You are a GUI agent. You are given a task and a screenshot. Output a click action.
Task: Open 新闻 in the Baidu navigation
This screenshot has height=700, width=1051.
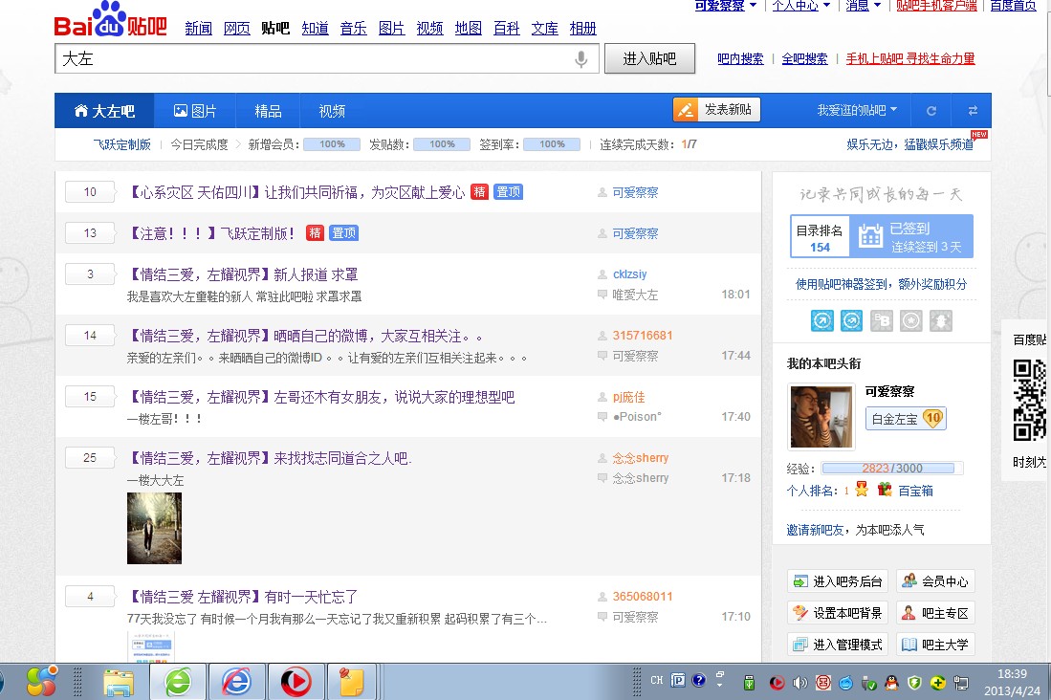(198, 28)
